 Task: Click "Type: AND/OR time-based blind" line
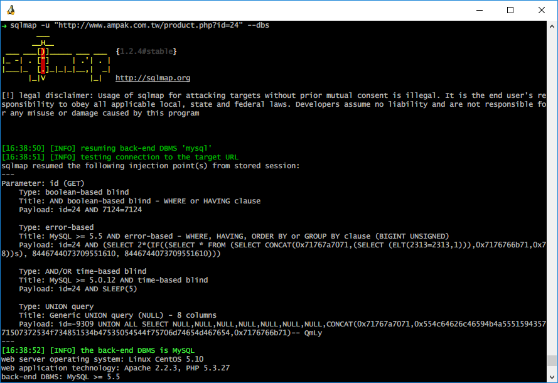click(83, 271)
